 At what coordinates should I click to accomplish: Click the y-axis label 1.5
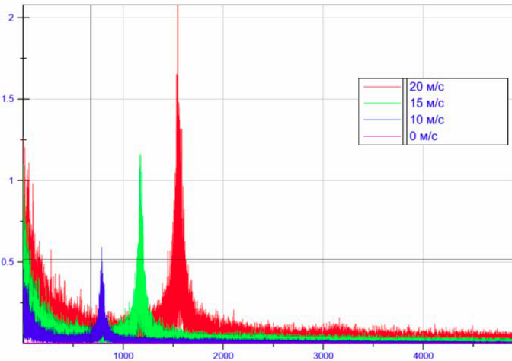point(8,99)
